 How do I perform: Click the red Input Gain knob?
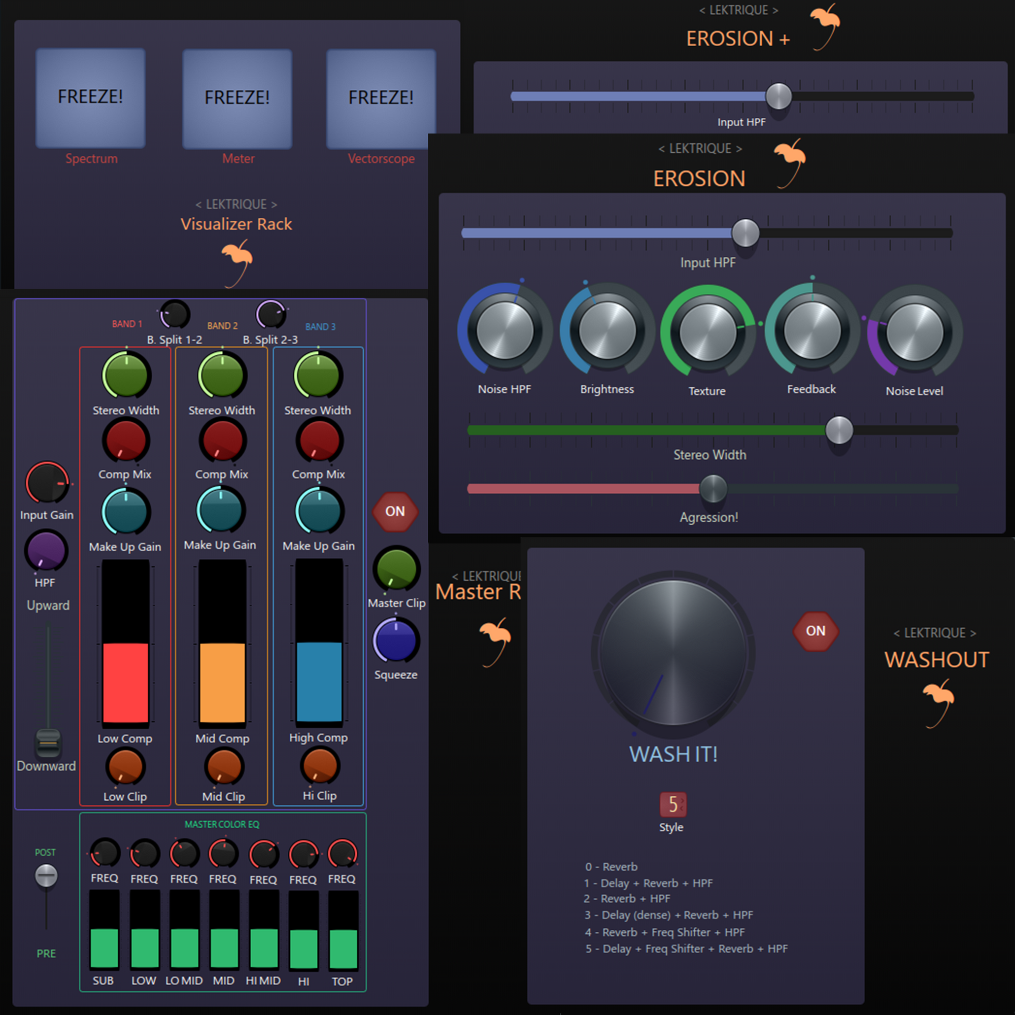pyautogui.click(x=47, y=483)
